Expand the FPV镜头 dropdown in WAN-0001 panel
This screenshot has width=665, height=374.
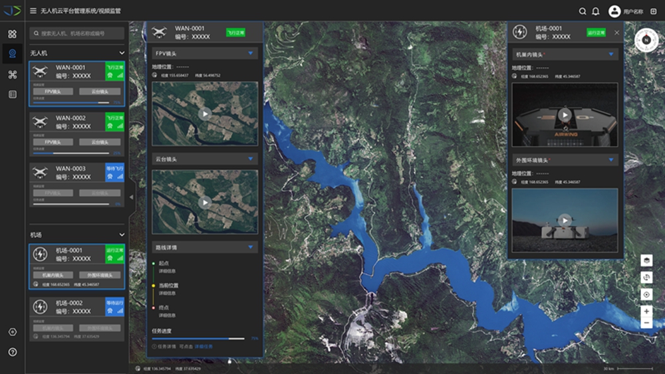[250, 52]
